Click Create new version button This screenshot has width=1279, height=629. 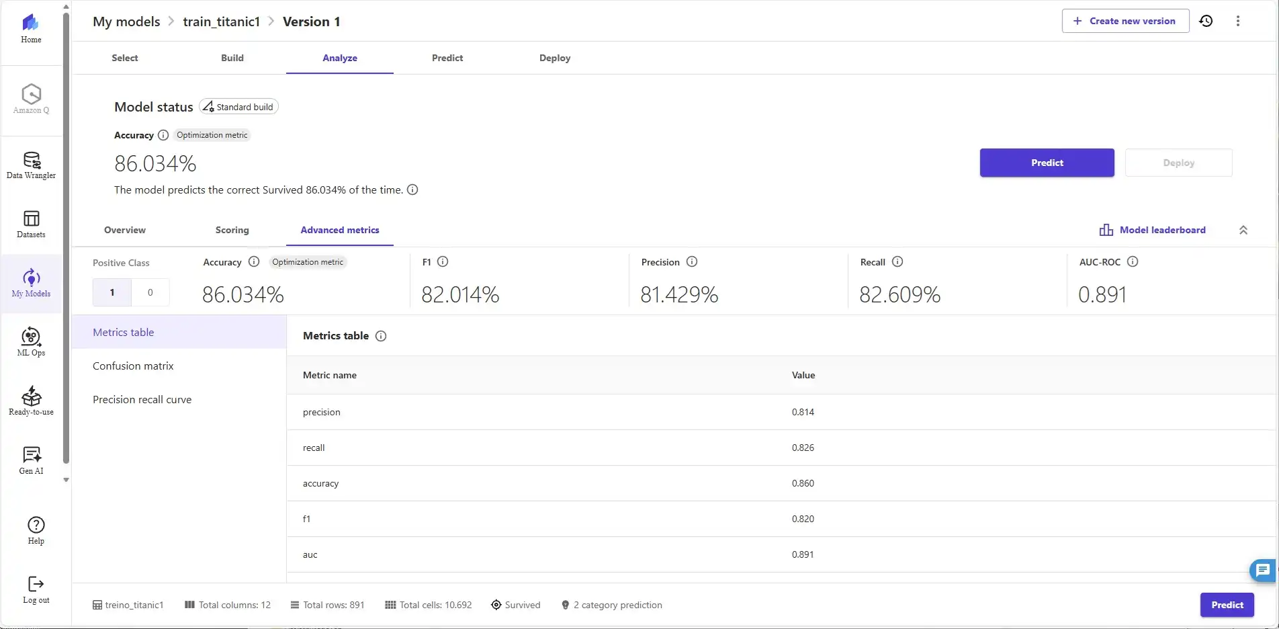pyautogui.click(x=1125, y=21)
